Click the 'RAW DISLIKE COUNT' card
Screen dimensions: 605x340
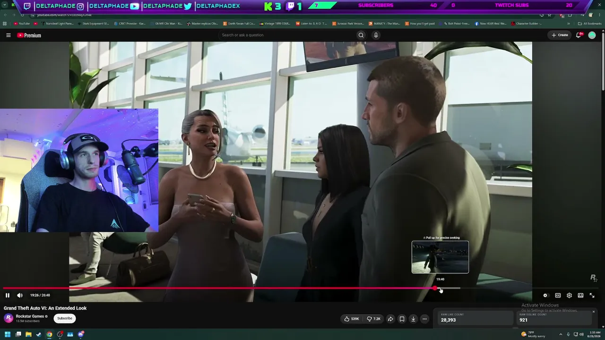tap(554, 318)
